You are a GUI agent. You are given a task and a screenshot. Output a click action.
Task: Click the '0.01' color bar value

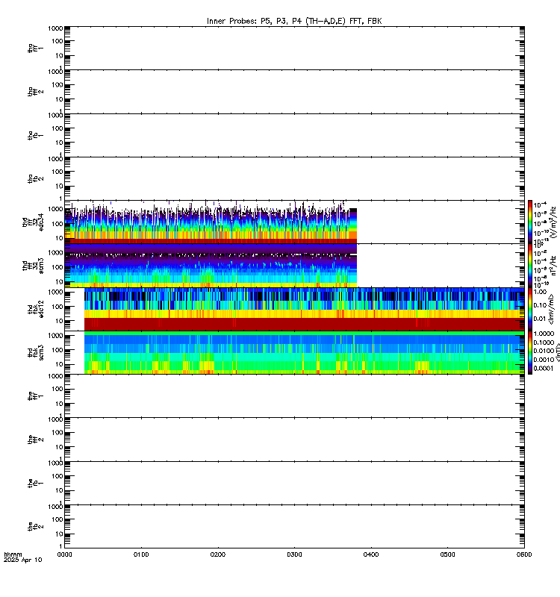(540, 319)
